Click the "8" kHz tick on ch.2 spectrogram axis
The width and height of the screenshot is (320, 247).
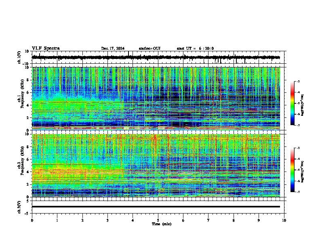[x=28, y=147]
